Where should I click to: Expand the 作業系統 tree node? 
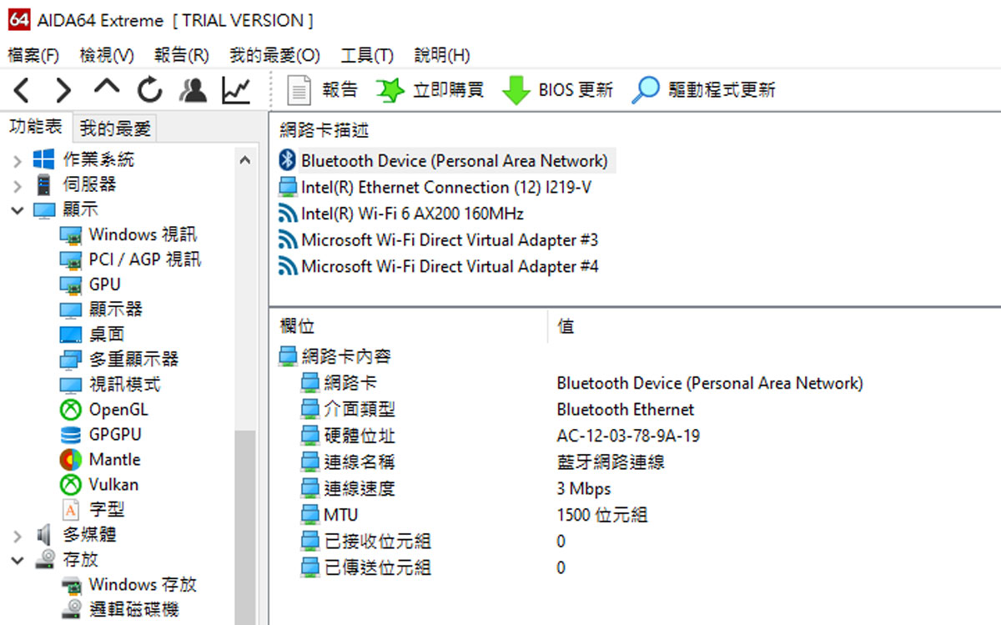pyautogui.click(x=18, y=160)
